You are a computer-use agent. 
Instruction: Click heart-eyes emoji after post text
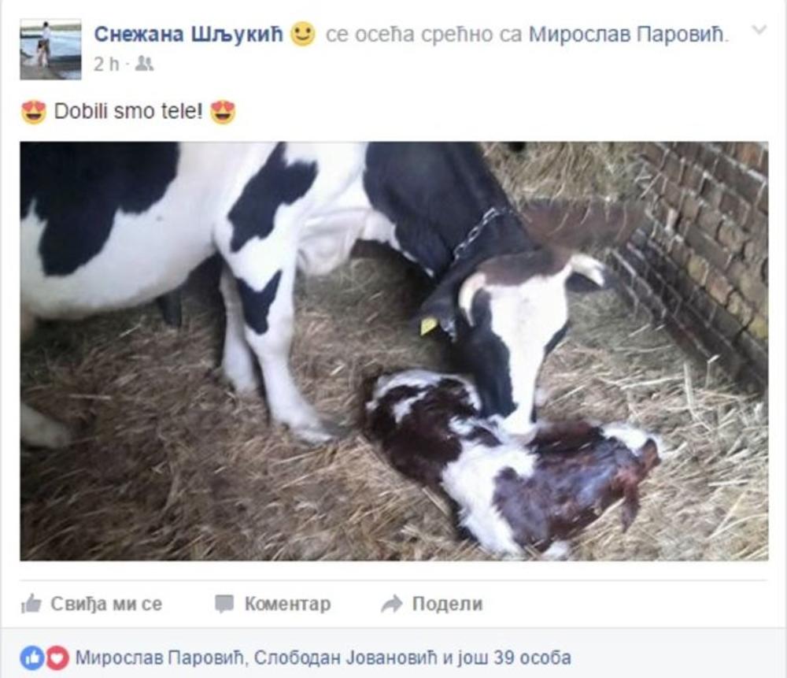pos(223,112)
